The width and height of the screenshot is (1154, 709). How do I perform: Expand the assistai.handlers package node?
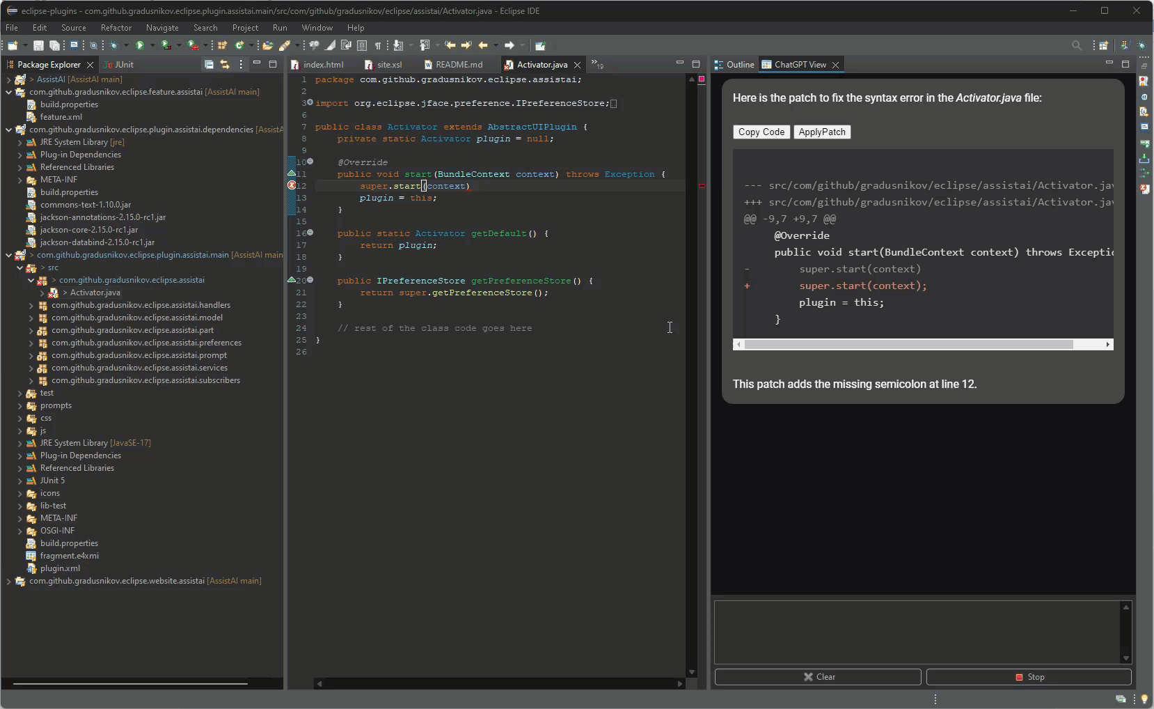coord(31,305)
